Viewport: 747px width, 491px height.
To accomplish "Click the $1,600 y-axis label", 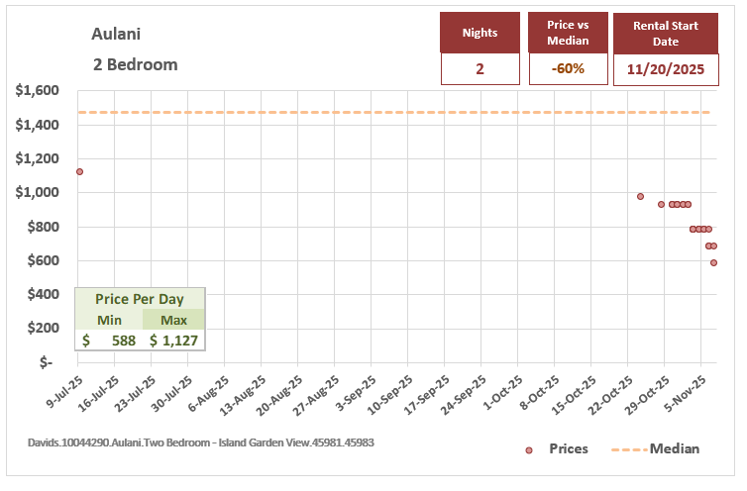I will pos(38,91).
